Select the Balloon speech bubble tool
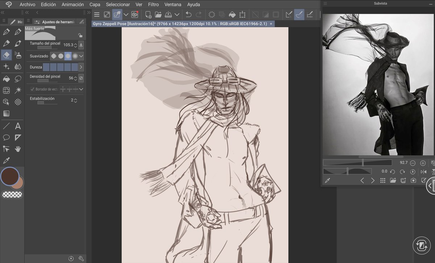This screenshot has width=435, height=263. point(6,137)
